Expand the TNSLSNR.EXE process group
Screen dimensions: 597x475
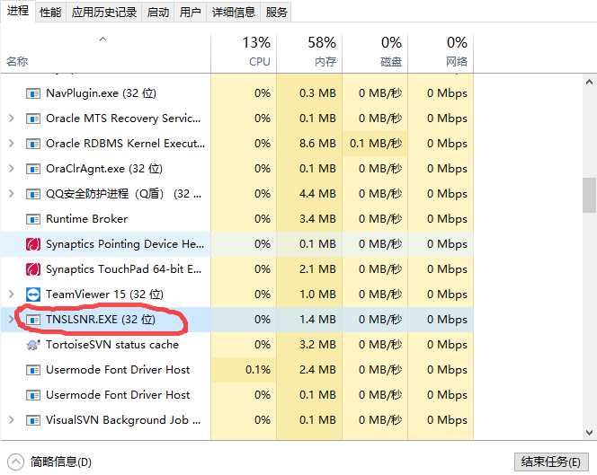click(12, 320)
